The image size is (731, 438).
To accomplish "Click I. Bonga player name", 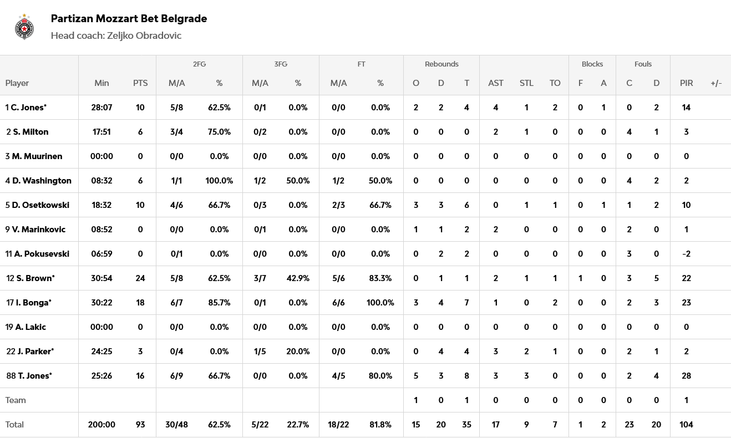I will click(33, 303).
